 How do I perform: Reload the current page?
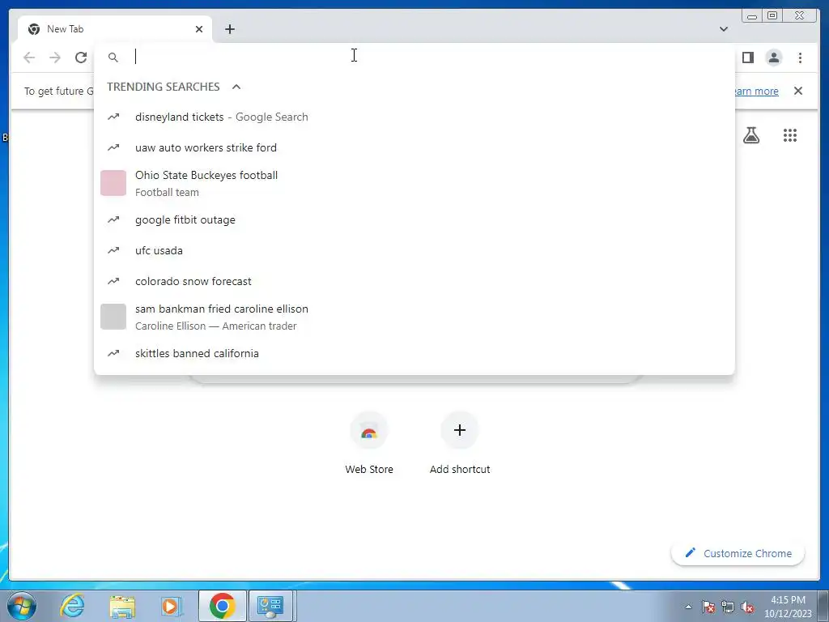(x=81, y=58)
